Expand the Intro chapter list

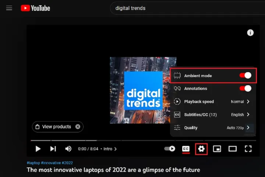pos(110,149)
